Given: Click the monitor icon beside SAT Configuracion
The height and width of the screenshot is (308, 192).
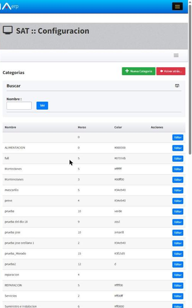Looking at the screenshot, I should tap(8, 31).
